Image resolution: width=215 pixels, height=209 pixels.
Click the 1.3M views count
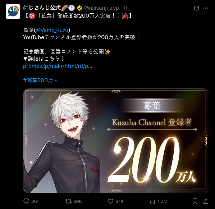(163, 201)
